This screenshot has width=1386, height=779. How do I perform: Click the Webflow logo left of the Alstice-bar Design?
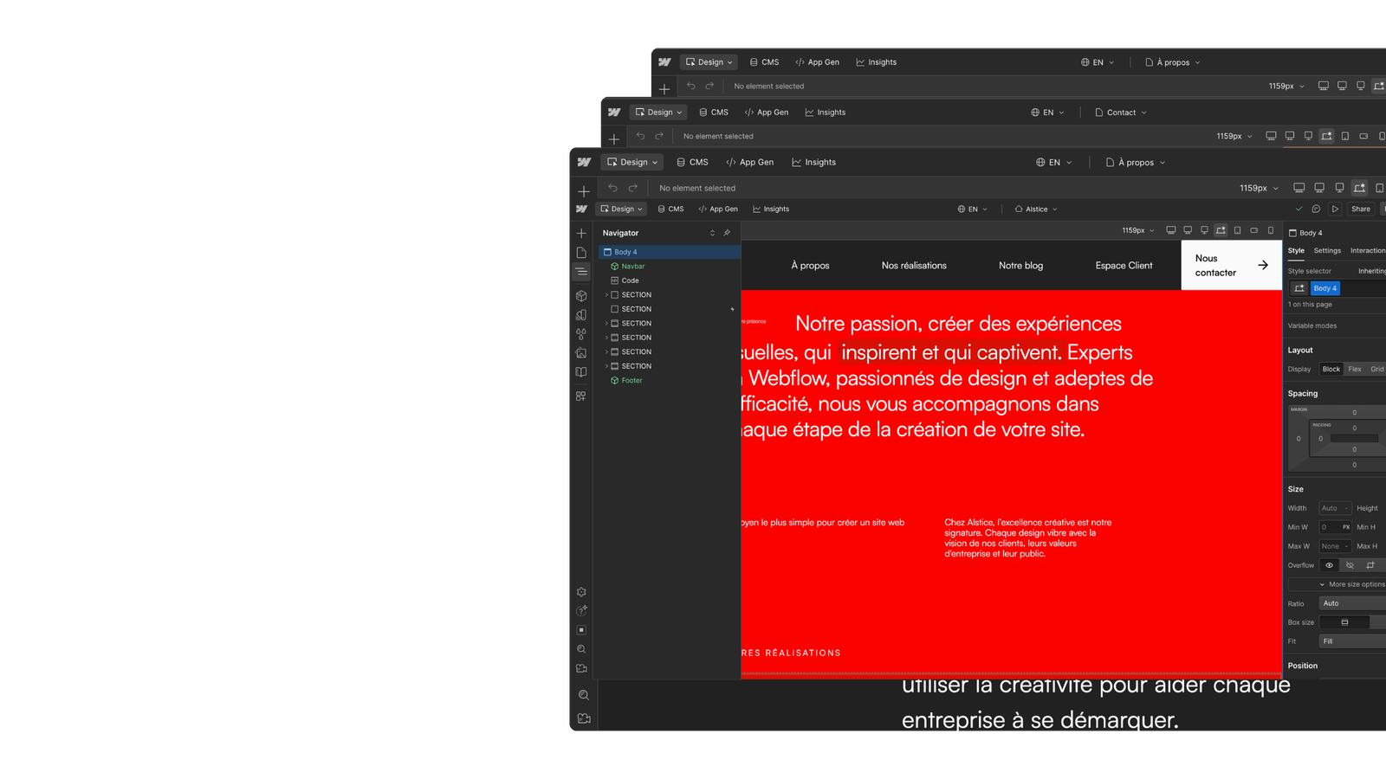[x=581, y=209]
